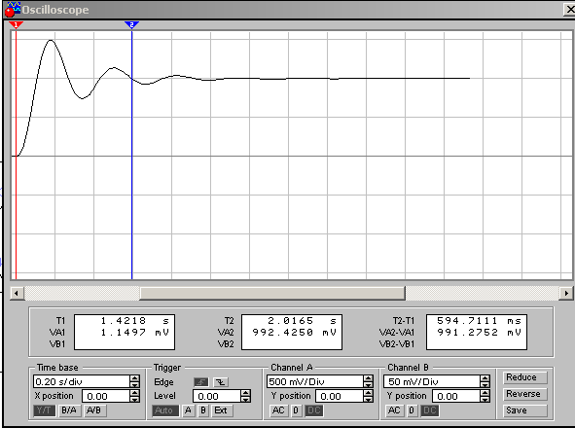The height and width of the screenshot is (428, 575).
Task: Click the Reverse button
Action: pos(525,394)
